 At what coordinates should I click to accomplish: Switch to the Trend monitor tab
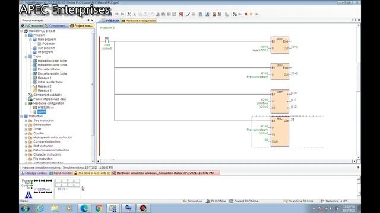pos(61,173)
